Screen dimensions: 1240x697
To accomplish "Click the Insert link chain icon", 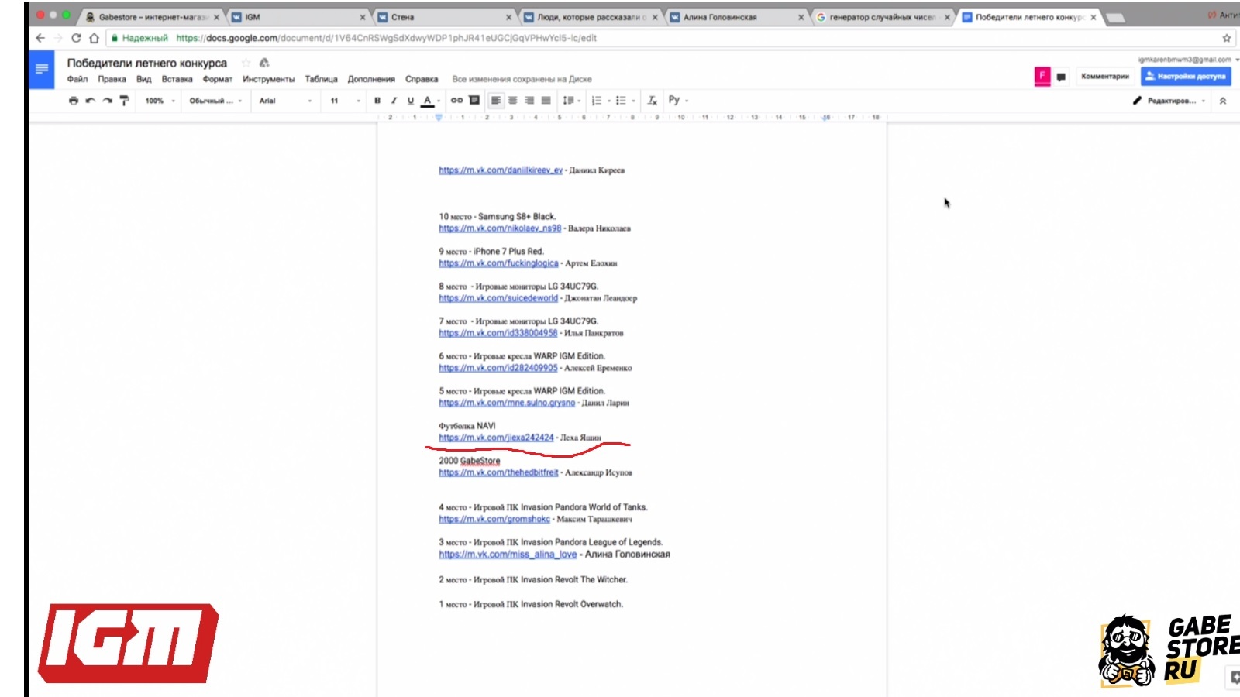I will [x=457, y=101].
